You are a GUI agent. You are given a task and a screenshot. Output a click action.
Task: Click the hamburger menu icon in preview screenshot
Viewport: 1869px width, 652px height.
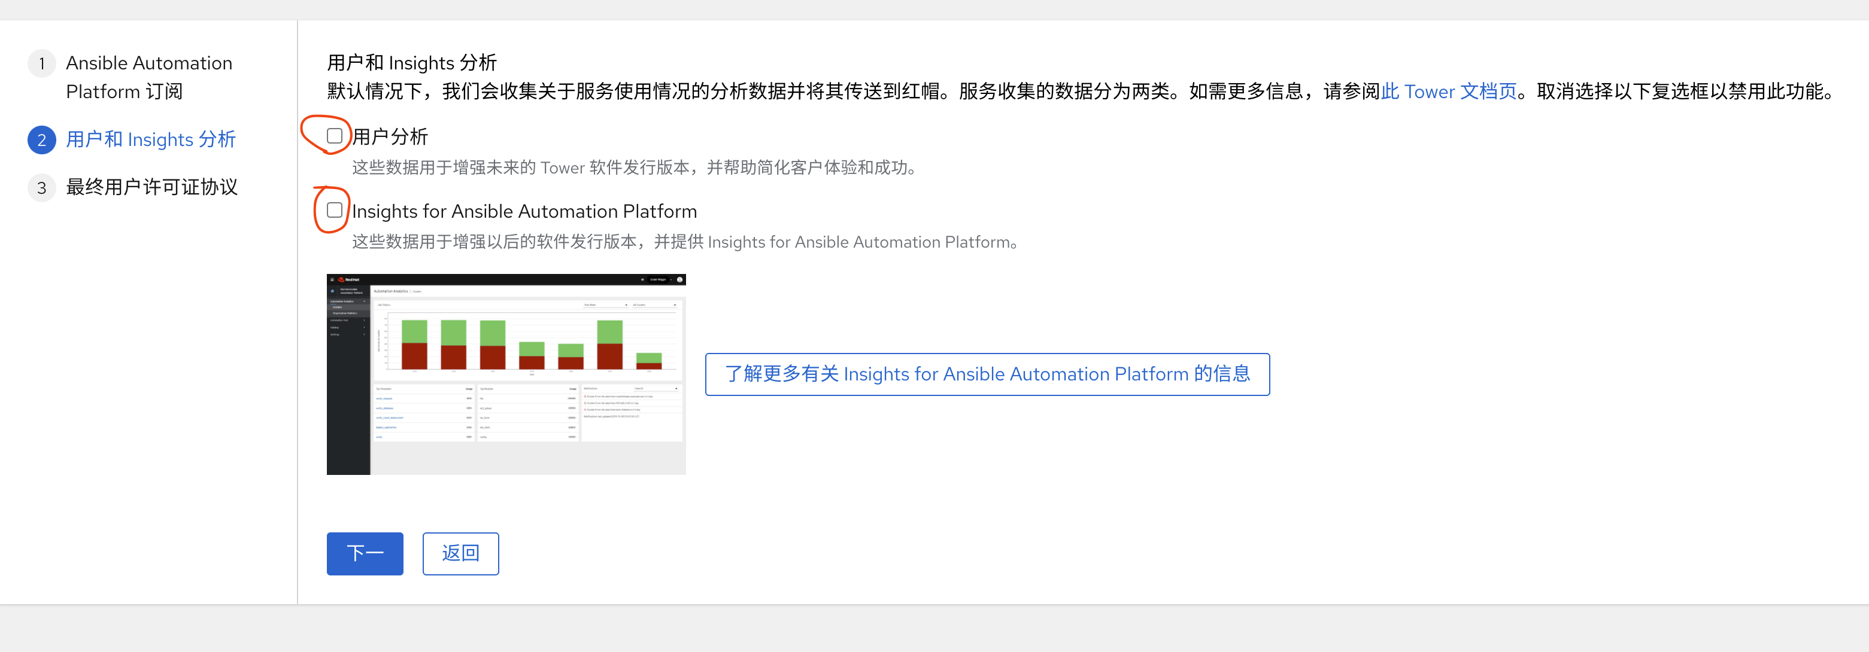click(x=332, y=279)
